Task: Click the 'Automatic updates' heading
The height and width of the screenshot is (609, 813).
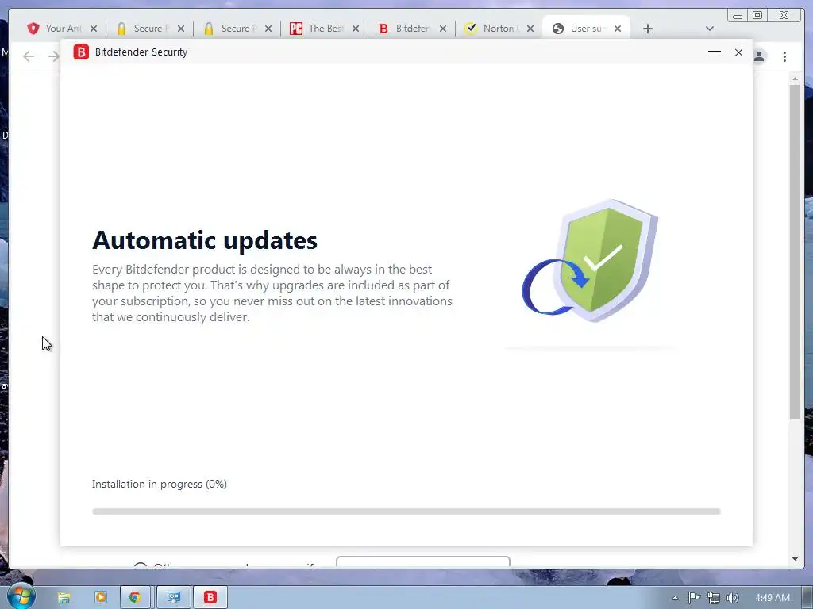Action: [x=205, y=240]
